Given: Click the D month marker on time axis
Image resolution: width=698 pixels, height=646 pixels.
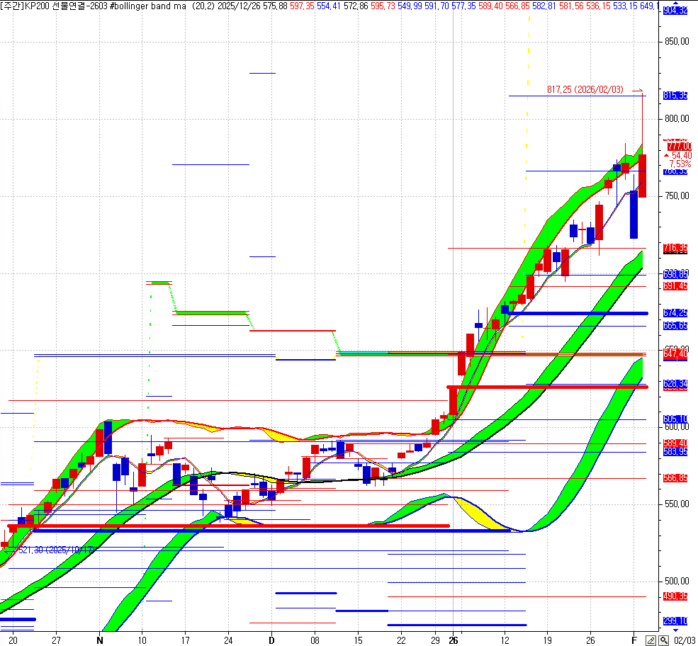Looking at the screenshot, I should (271, 639).
